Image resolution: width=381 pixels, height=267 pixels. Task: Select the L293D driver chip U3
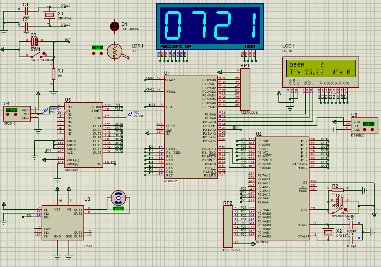63,222
